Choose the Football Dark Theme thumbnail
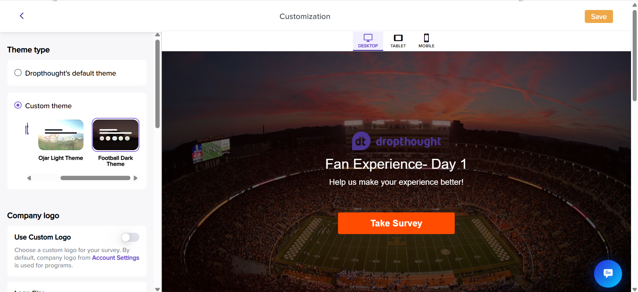The height and width of the screenshot is (292, 638). point(115,135)
